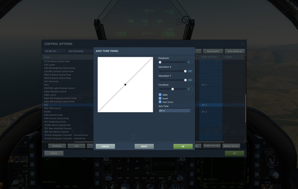Select the Roll axis row
Viewport: 298px width, 189px height.
coord(67,105)
